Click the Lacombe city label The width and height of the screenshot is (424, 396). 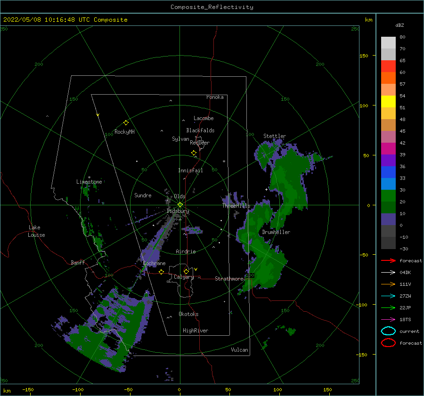point(204,118)
